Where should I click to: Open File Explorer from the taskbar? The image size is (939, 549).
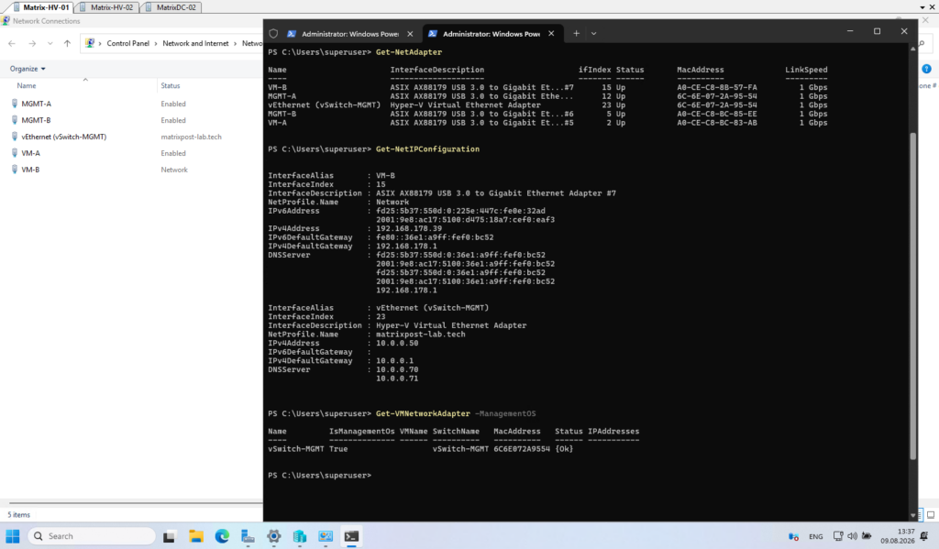coord(196,536)
